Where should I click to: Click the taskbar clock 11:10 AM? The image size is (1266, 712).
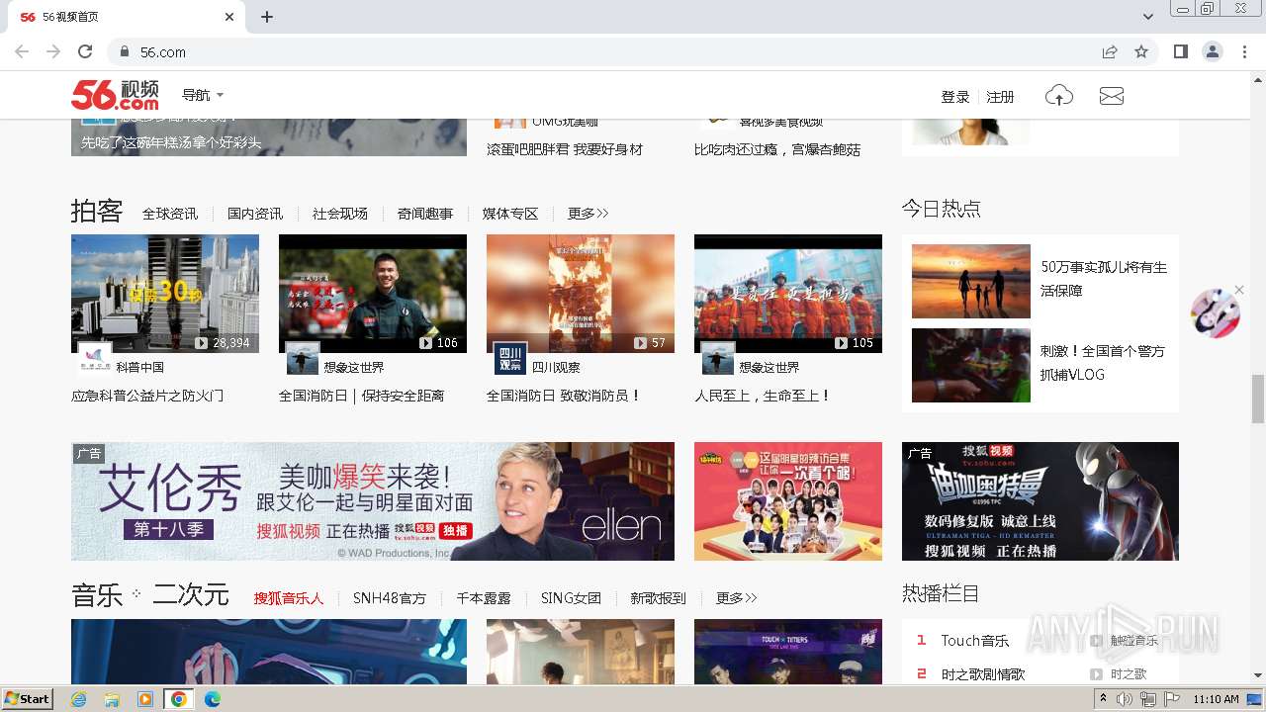(x=1216, y=699)
